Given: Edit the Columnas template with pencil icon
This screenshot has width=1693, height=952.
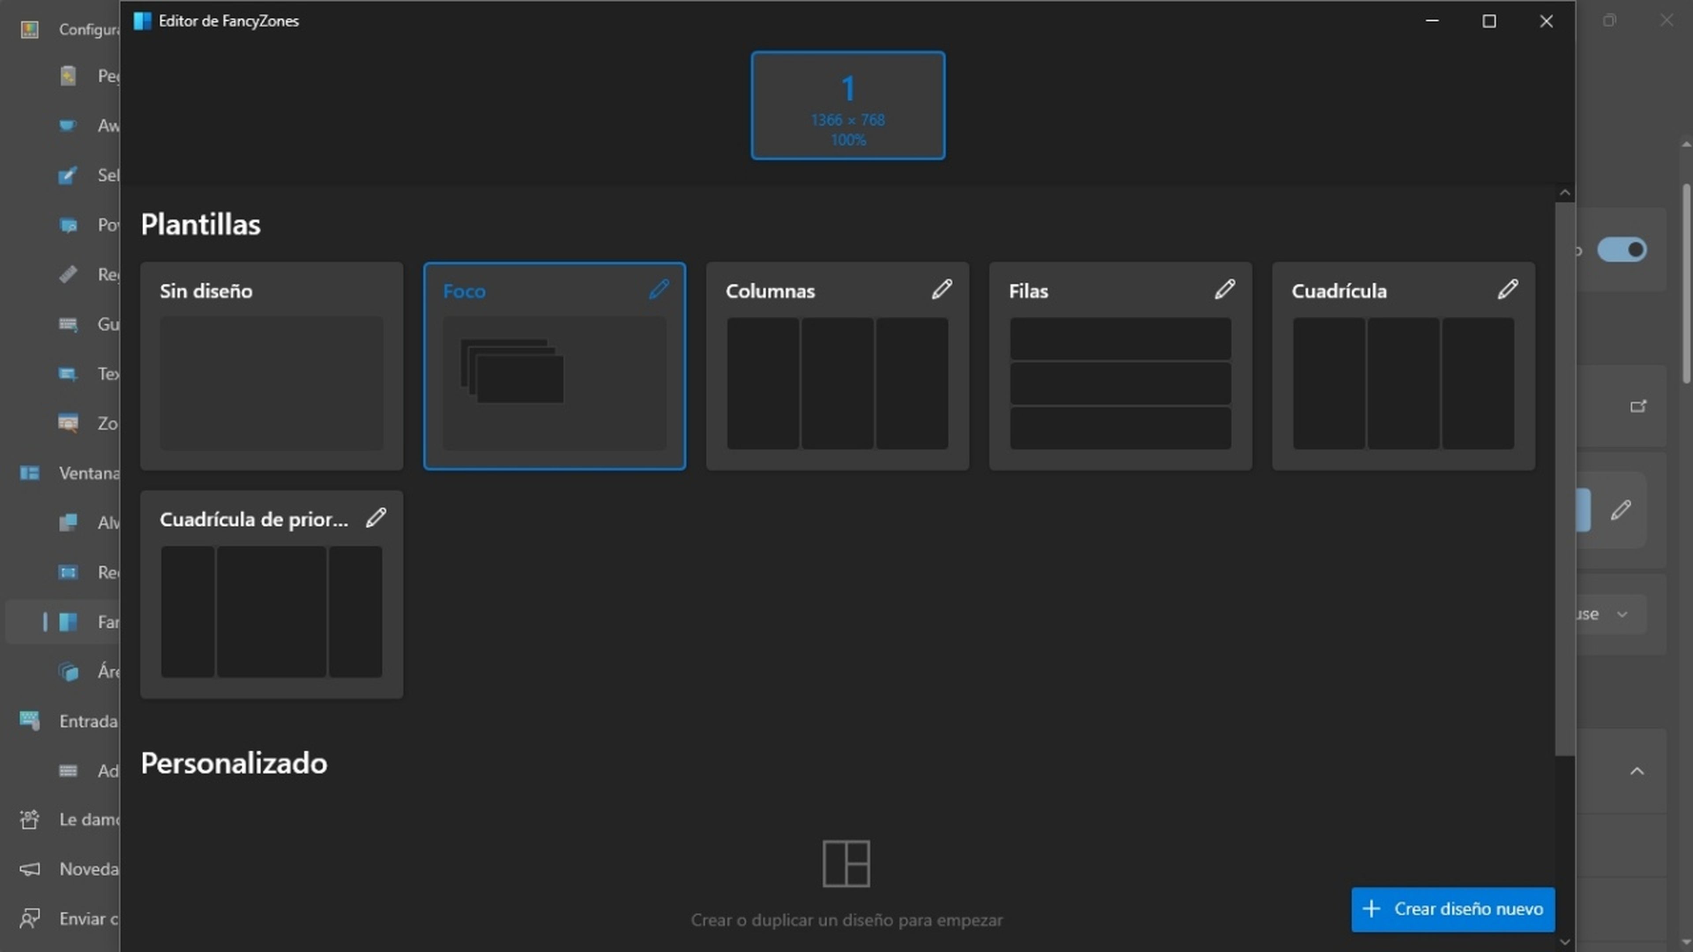Looking at the screenshot, I should (x=942, y=289).
